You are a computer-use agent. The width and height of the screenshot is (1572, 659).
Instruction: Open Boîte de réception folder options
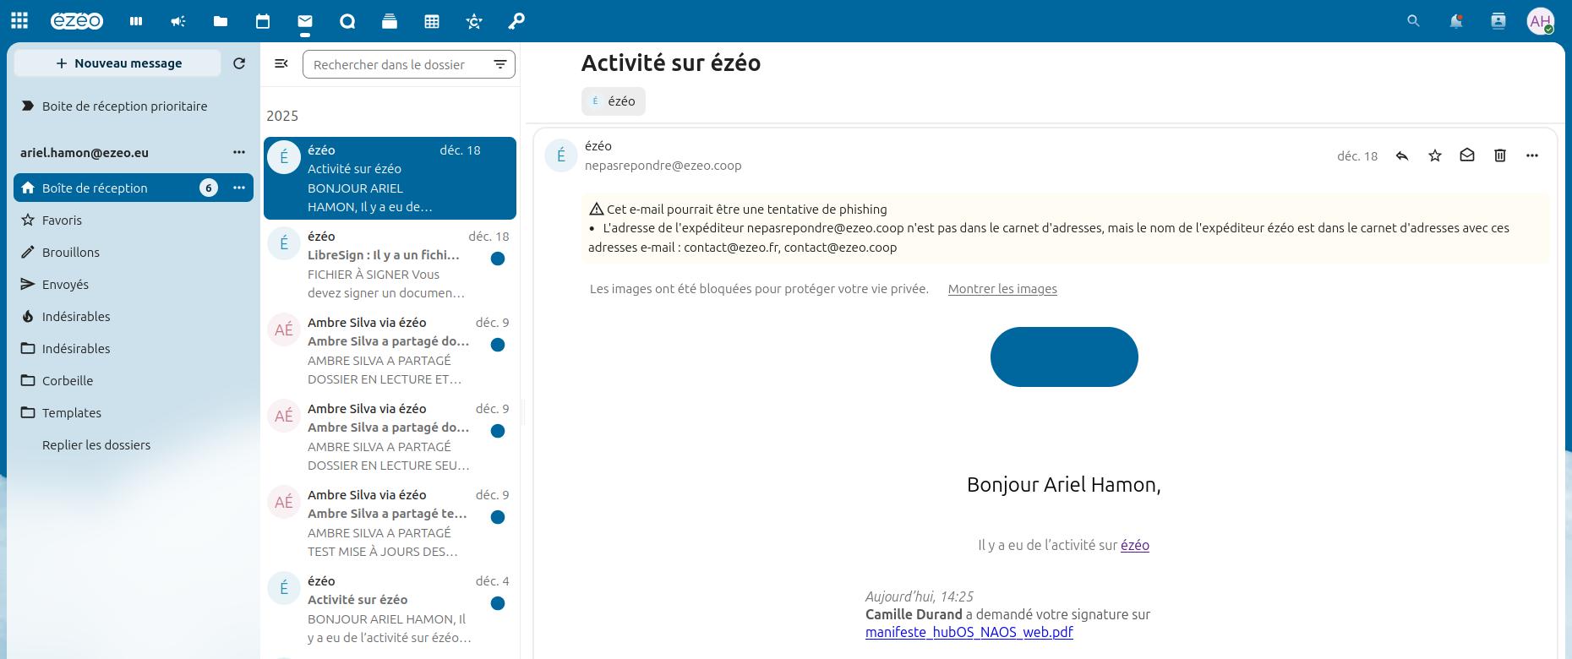click(239, 188)
